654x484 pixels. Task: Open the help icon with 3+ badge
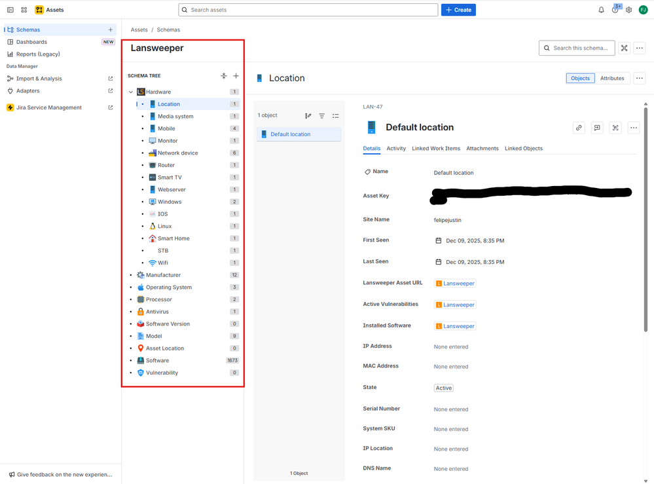(x=615, y=10)
